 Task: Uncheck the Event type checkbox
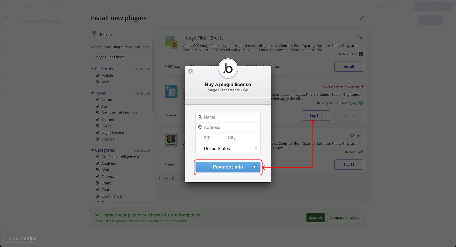98,126
